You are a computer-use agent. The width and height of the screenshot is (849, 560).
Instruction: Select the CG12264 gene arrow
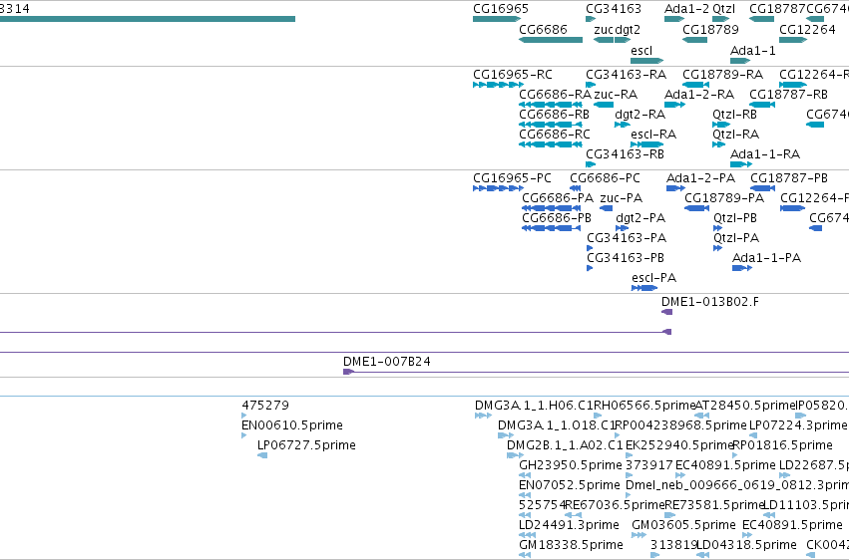793,40
